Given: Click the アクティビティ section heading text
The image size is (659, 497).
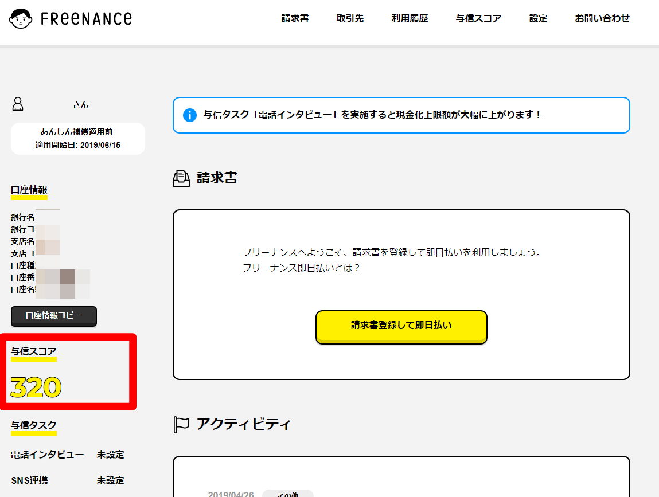Looking at the screenshot, I should tap(244, 424).
